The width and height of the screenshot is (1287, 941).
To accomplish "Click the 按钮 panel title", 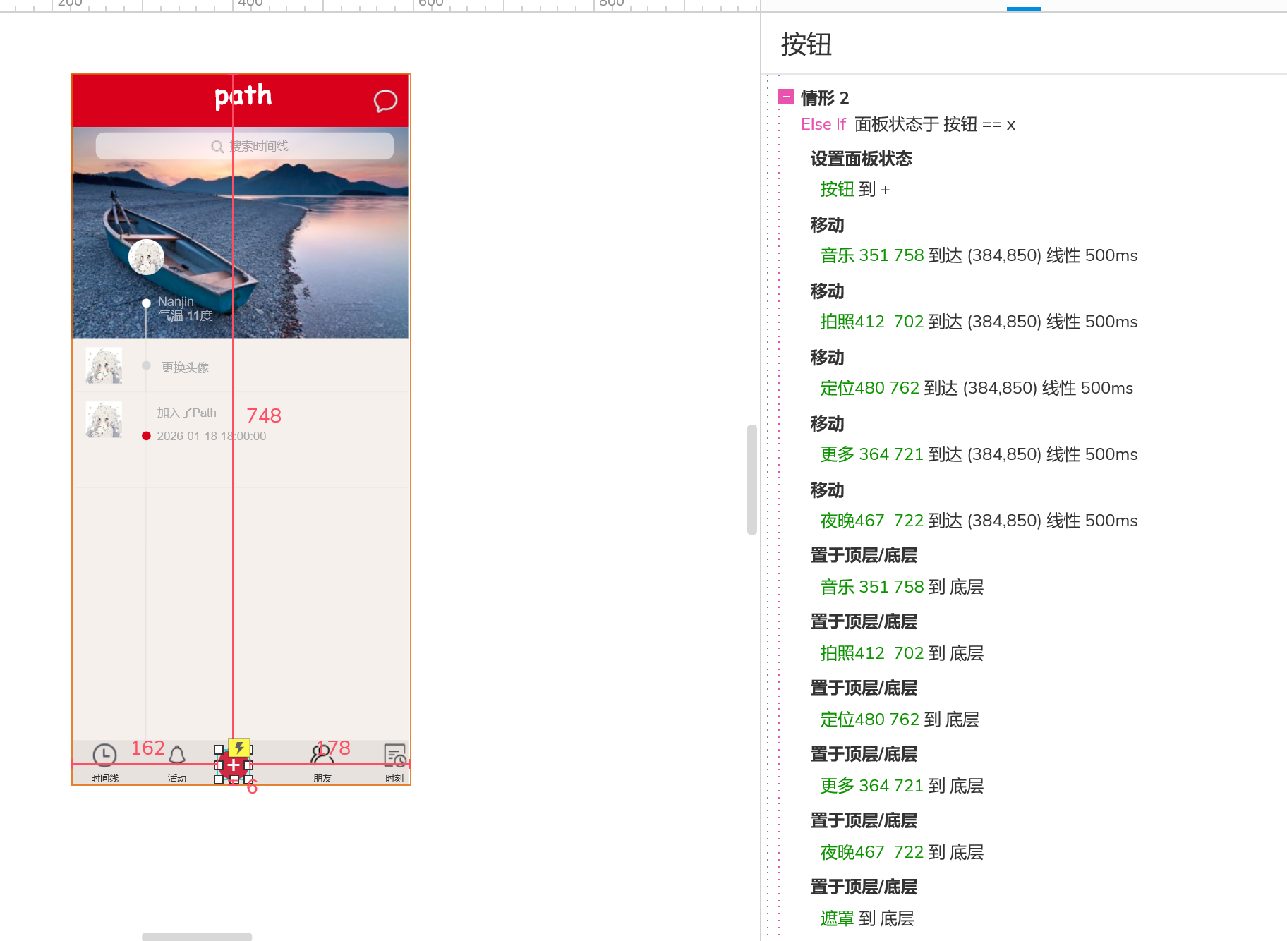I will [806, 44].
